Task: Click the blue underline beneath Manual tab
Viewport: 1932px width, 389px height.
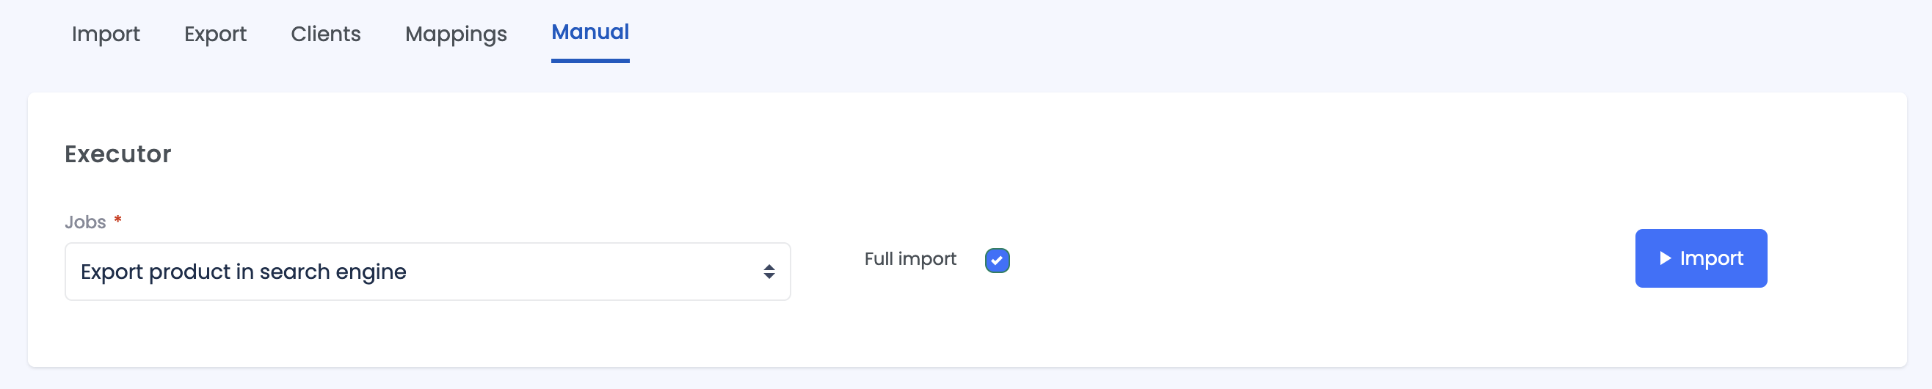Action: click(590, 61)
